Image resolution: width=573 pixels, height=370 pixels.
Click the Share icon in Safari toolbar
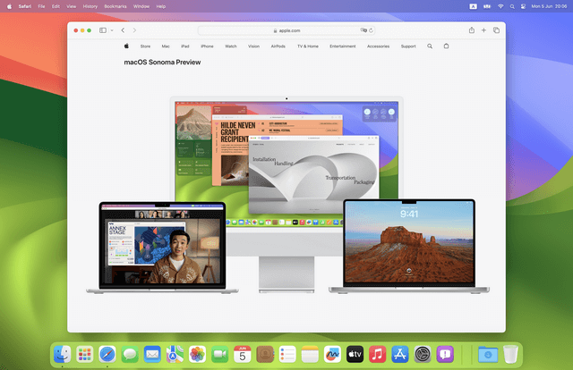coord(471,30)
